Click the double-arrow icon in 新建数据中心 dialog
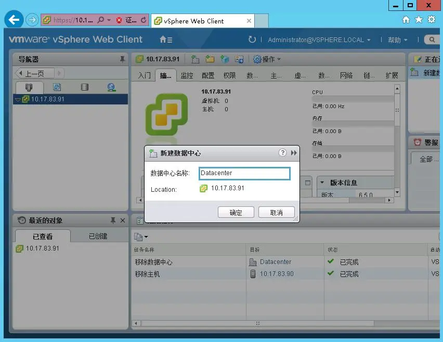The width and height of the screenshot is (443, 342). [x=294, y=153]
